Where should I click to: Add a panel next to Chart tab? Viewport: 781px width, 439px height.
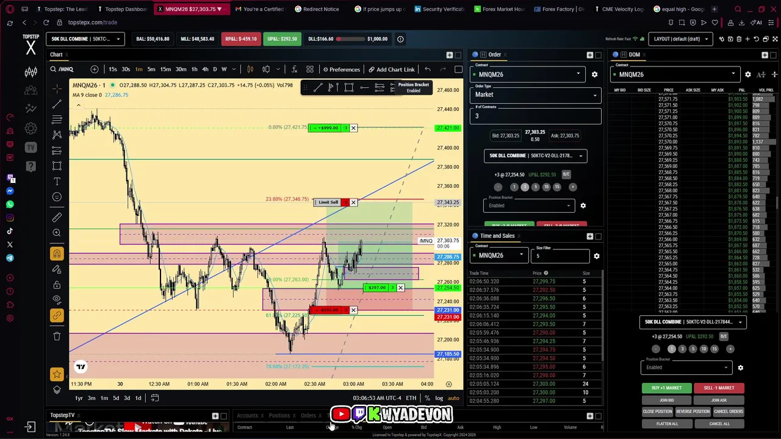(x=450, y=55)
